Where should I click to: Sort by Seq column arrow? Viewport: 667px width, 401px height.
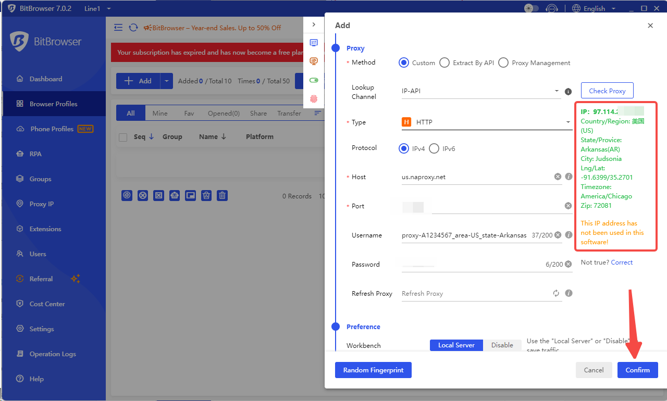click(152, 137)
